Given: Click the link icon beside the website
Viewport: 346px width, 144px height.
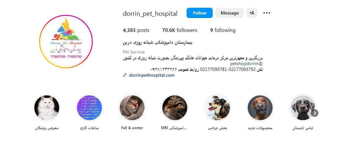Looking at the screenshot, I should [x=125, y=75].
